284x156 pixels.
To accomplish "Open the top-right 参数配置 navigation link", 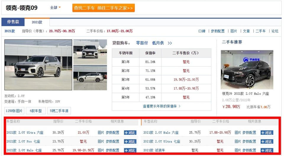I will tap(218, 31).
